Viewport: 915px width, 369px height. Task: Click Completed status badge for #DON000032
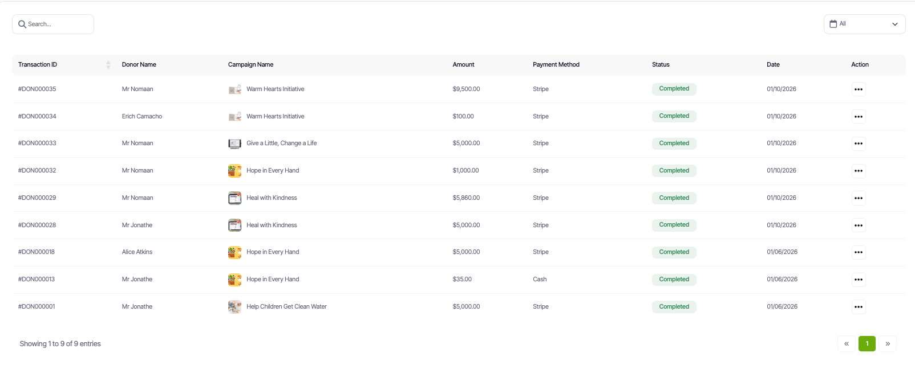click(x=674, y=171)
